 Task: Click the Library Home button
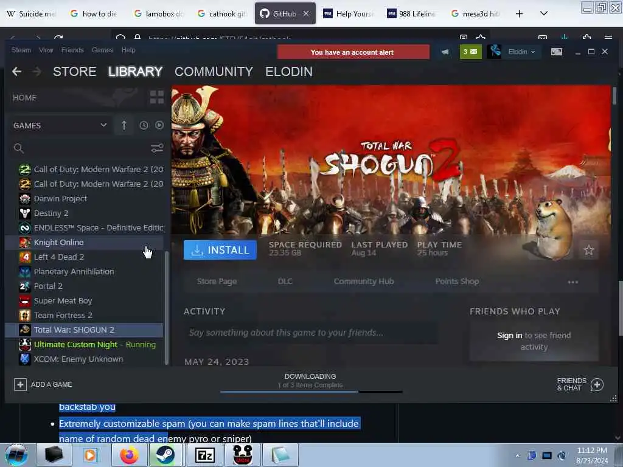pyautogui.click(x=24, y=98)
